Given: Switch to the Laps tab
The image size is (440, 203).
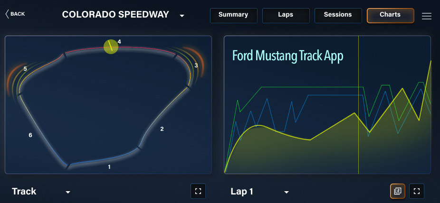Looking at the screenshot, I should [286, 15].
